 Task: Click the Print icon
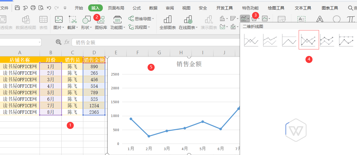click(33, 8)
